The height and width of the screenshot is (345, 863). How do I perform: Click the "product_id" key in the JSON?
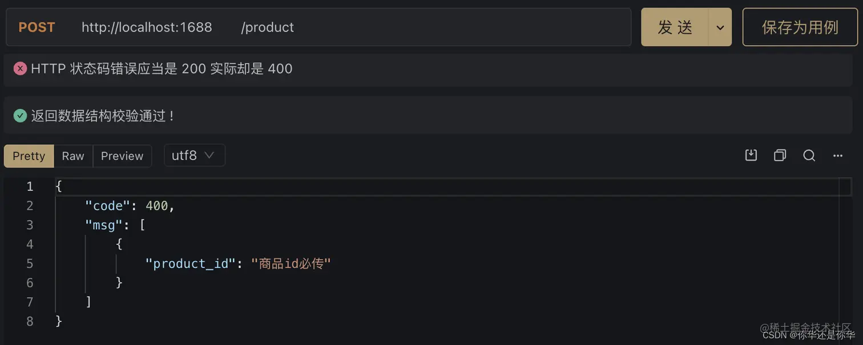[x=191, y=263]
